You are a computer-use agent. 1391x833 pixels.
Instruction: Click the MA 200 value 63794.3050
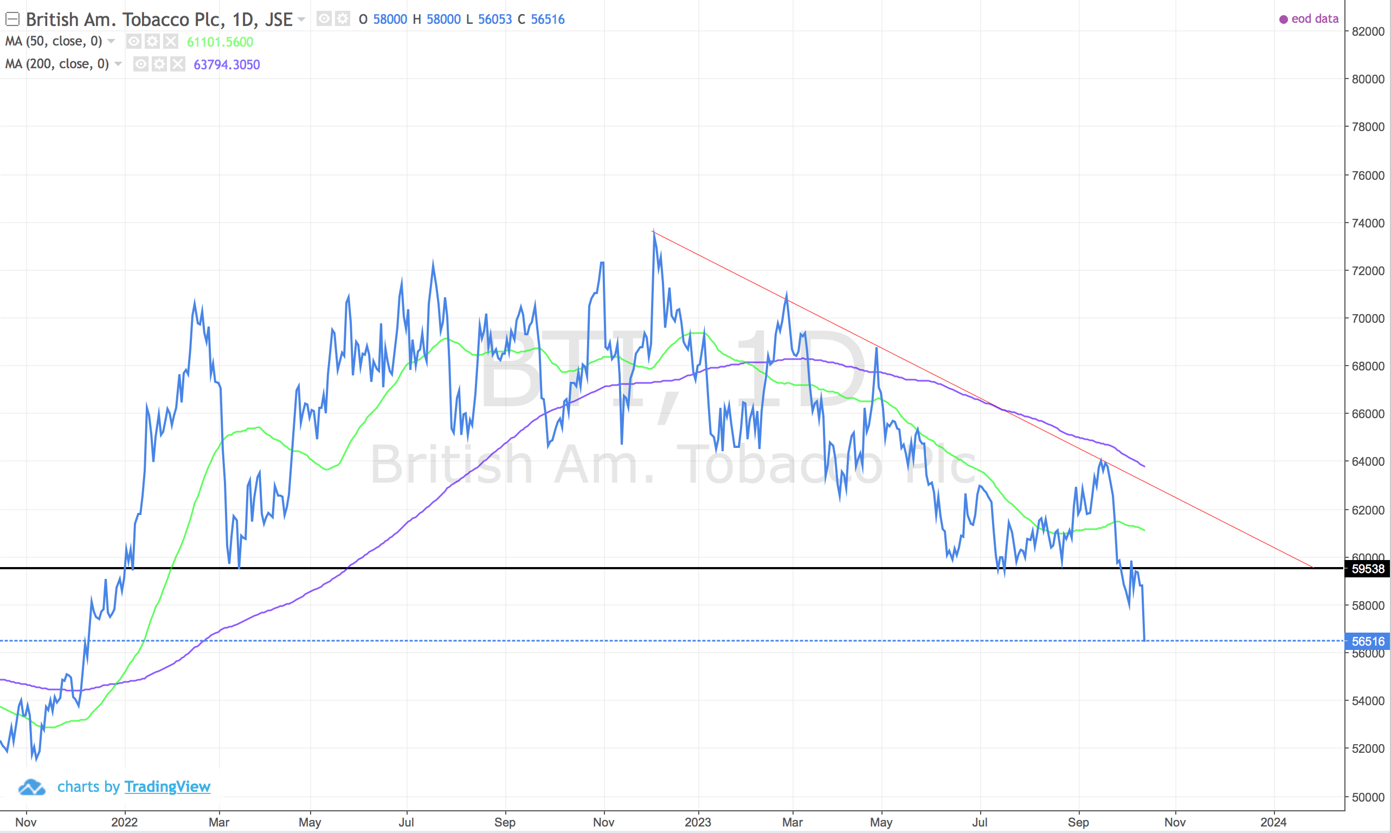(227, 64)
